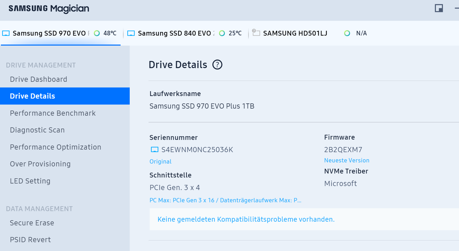This screenshot has width=459, height=251.
Task: Click the 25°C temperature reading
Action: pyautogui.click(x=235, y=33)
